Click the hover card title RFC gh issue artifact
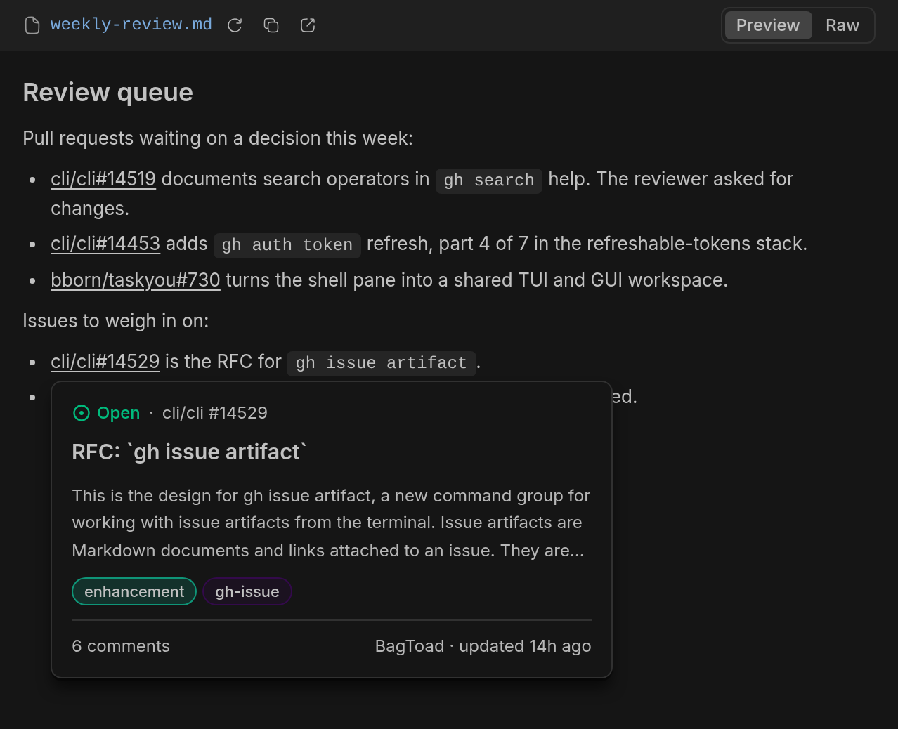Image resolution: width=898 pixels, height=729 pixels. point(189,452)
